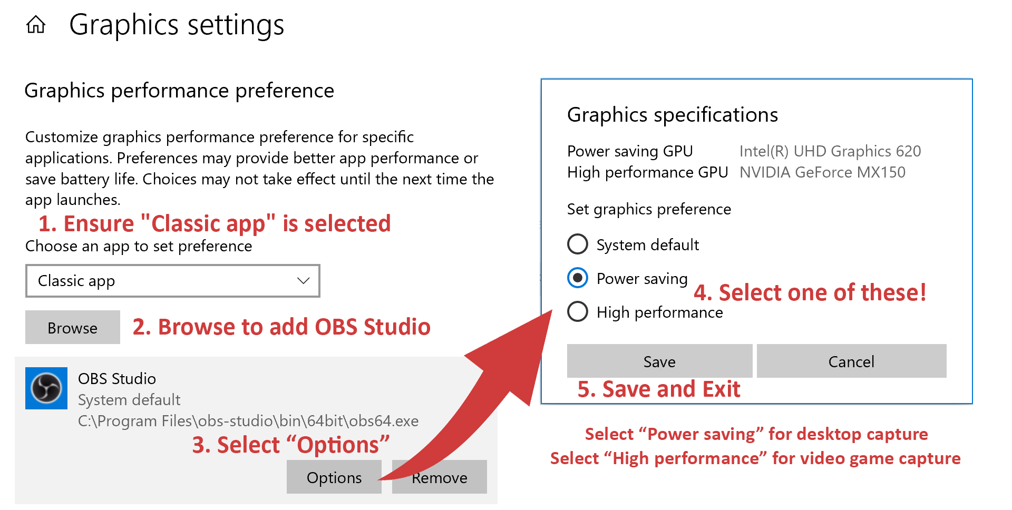Click the Cancel button in Graphics specifications
The width and height of the screenshot is (1012, 510).
851,361
